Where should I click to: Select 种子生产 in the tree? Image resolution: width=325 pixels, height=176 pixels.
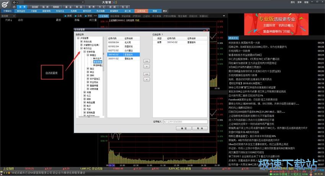(97, 59)
